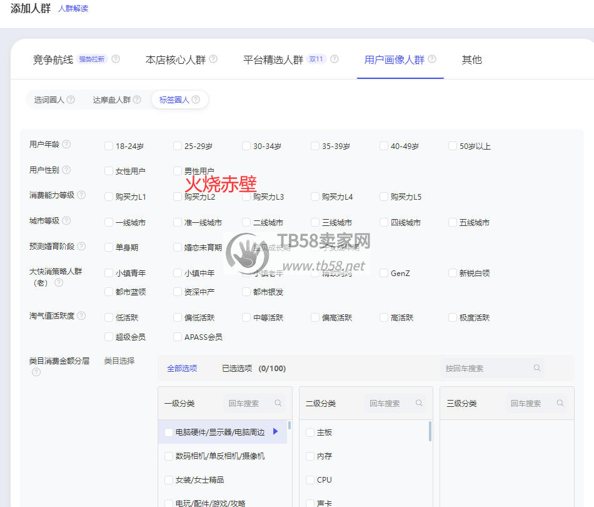Click help icon next to 淘气值活跃度

point(81,315)
